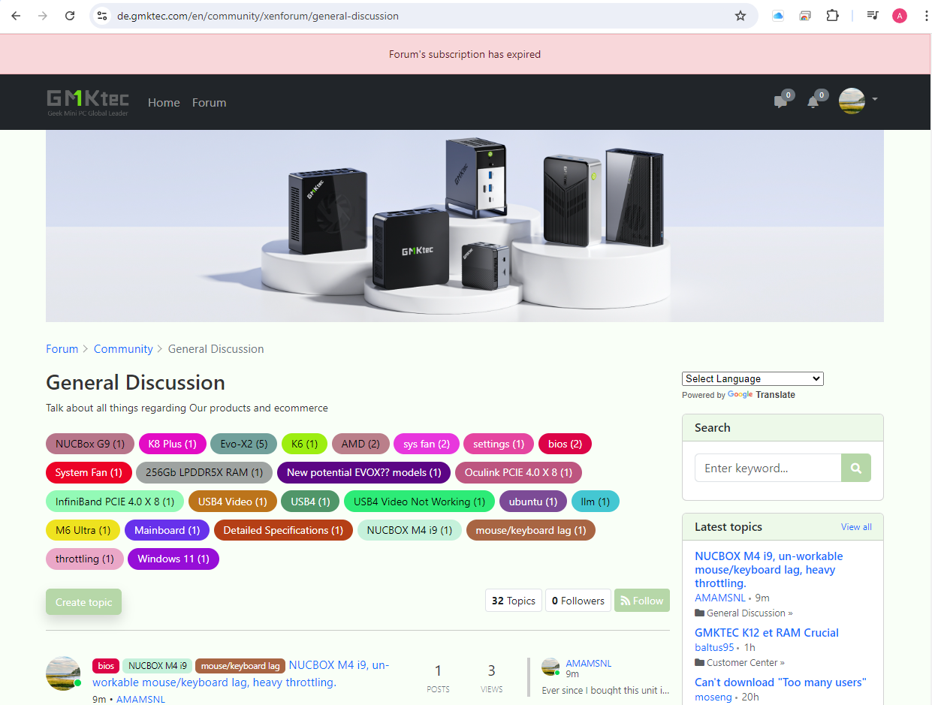Screen dimensions: 932x705
Task: Toggle the Follow forum button
Action: point(641,601)
